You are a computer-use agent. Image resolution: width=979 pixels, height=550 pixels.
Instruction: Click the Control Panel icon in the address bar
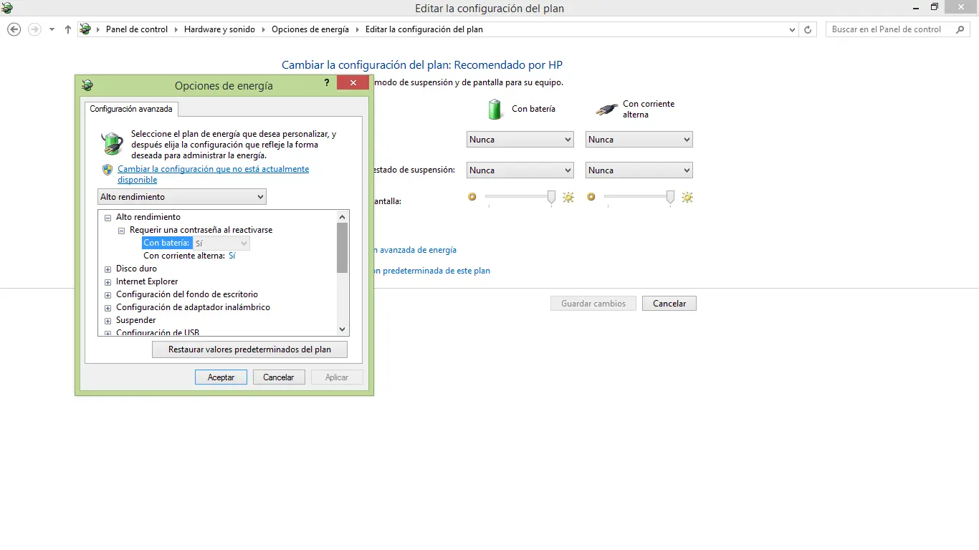tap(85, 29)
